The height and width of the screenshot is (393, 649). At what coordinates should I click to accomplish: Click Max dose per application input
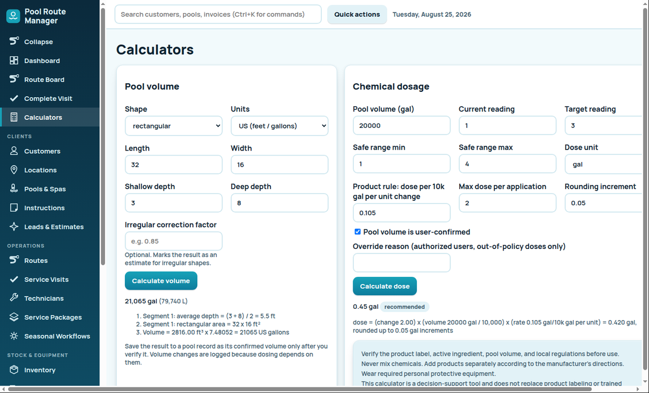pos(508,202)
